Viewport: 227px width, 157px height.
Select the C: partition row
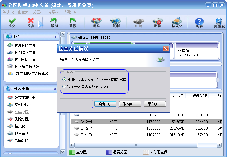tap(146, 115)
